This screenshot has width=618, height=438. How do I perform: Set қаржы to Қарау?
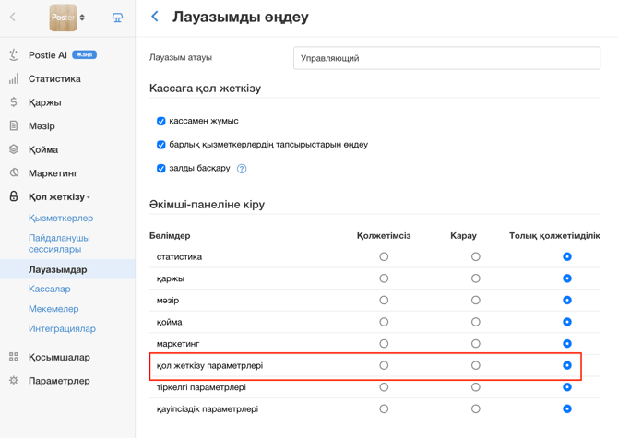click(476, 278)
